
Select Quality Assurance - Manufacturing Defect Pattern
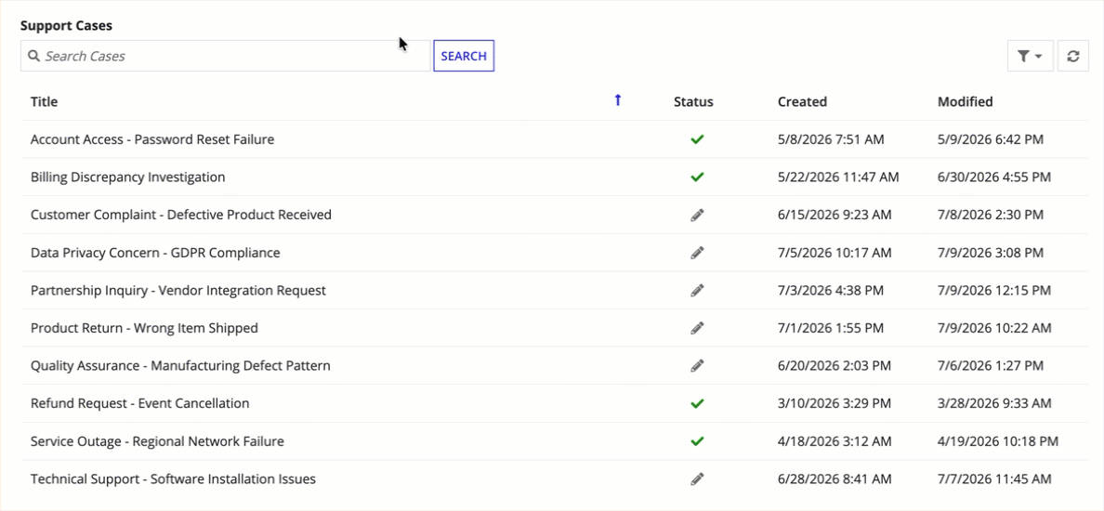coord(180,366)
